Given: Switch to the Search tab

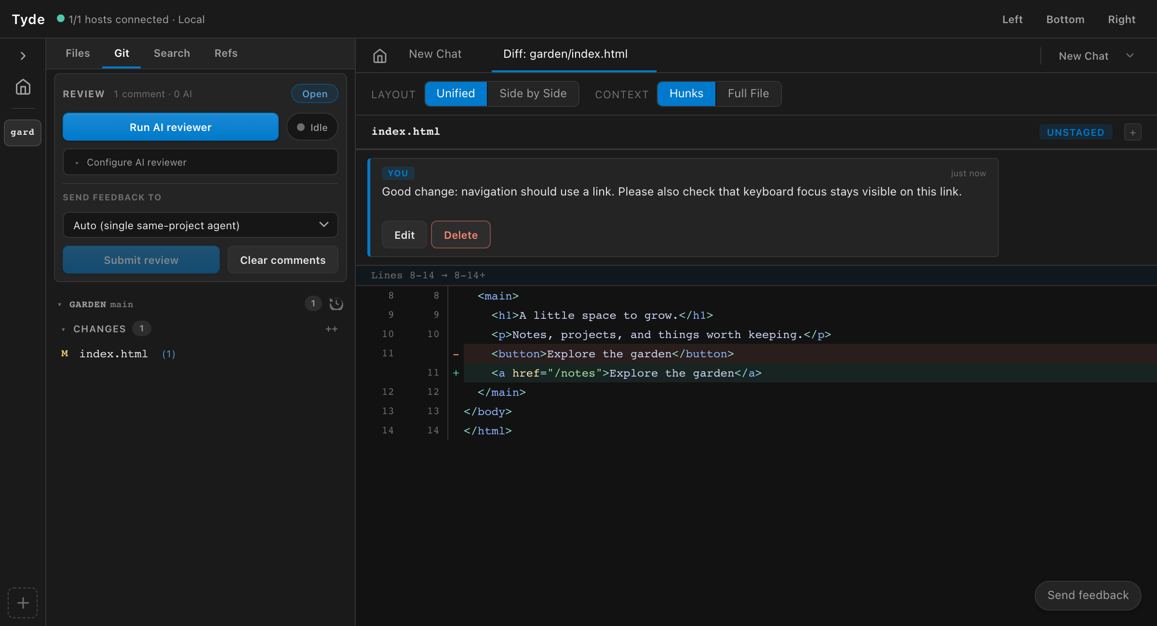Looking at the screenshot, I should (x=172, y=53).
